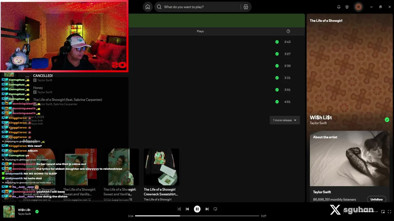
Task: Toggle saved check beside Wi$h Li$t in sidebar
Action: (387, 120)
